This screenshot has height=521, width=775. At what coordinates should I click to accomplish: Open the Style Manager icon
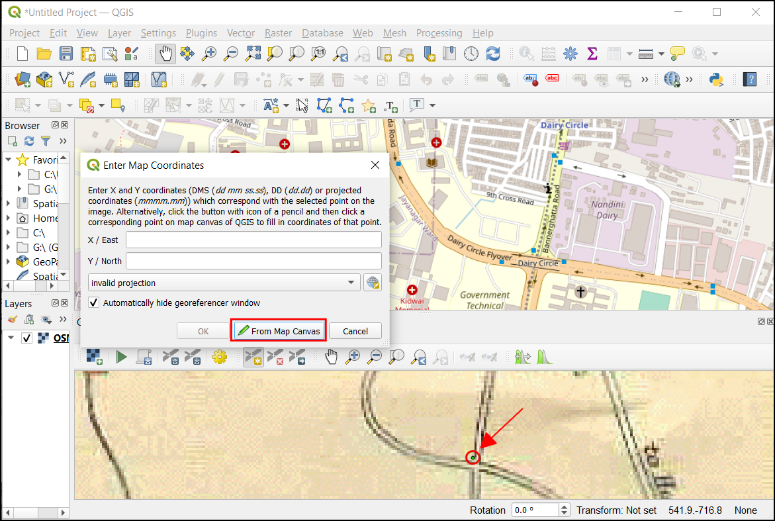click(132, 54)
